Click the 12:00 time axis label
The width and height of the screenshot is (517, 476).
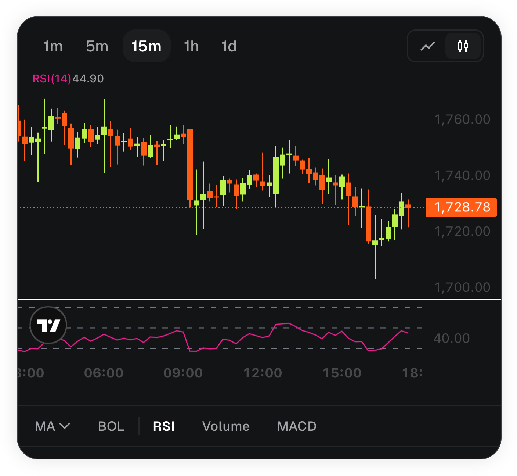coord(263,373)
